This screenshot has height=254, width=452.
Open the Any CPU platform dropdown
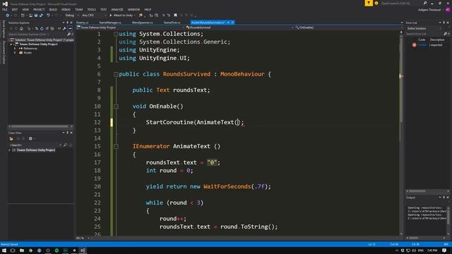pos(94,16)
